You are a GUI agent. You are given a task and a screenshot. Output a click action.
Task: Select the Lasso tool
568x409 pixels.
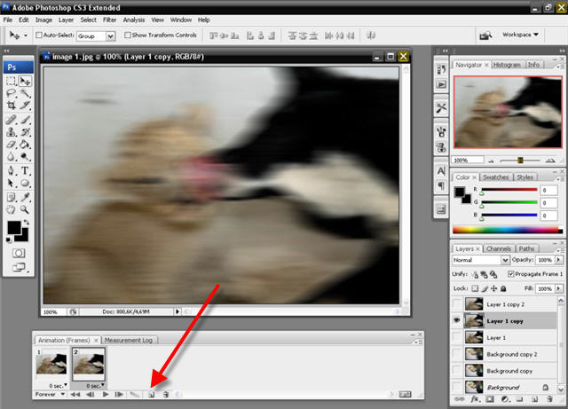click(11, 93)
